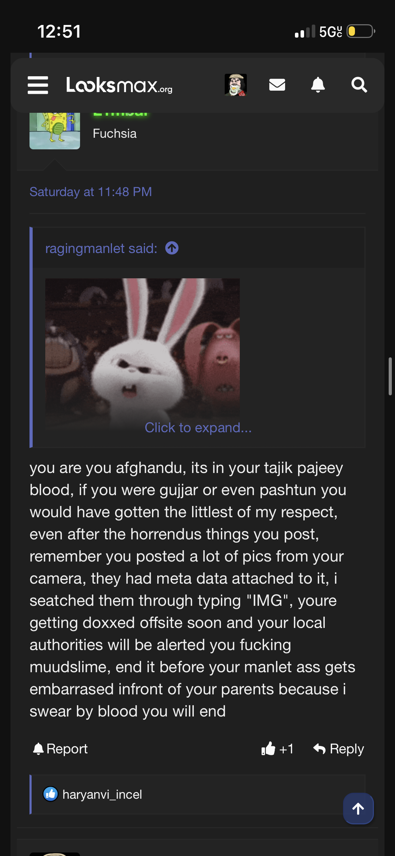The image size is (395, 856).
Task: Expand the quoted post via Click to expand
Action: click(198, 428)
